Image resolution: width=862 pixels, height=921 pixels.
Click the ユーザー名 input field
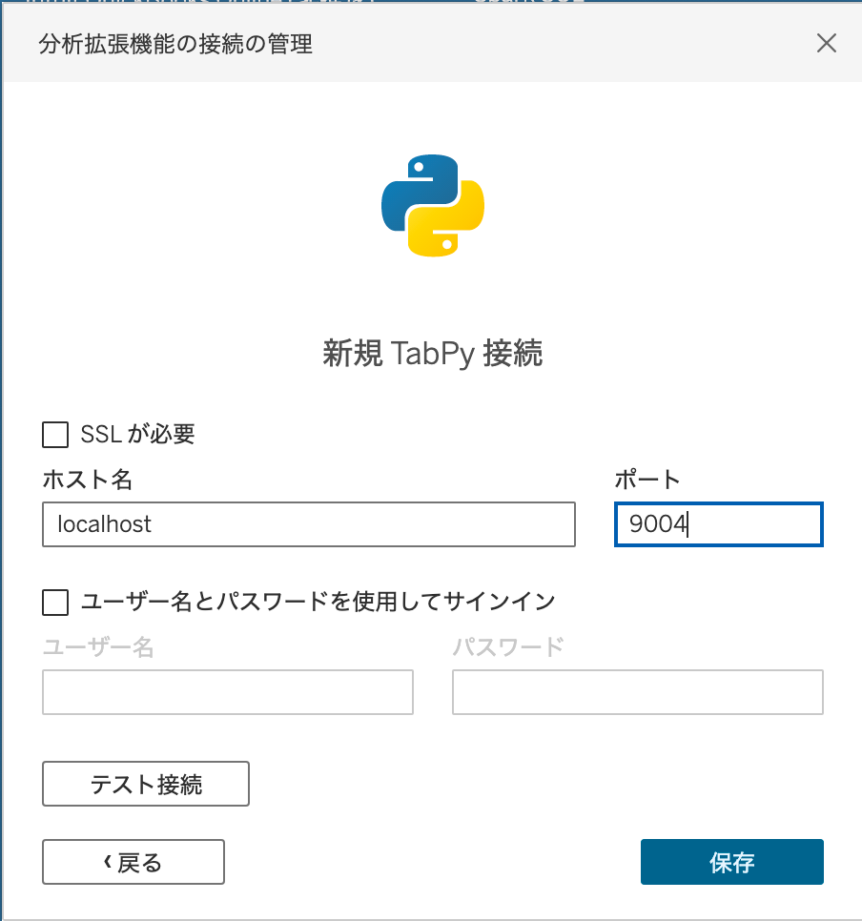pos(228,692)
